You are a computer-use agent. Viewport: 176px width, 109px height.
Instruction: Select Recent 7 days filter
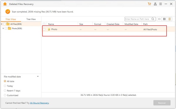click(5, 90)
